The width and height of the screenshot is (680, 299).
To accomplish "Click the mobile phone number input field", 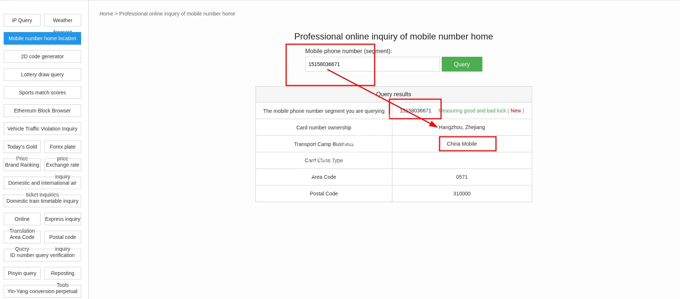I will coord(372,64).
